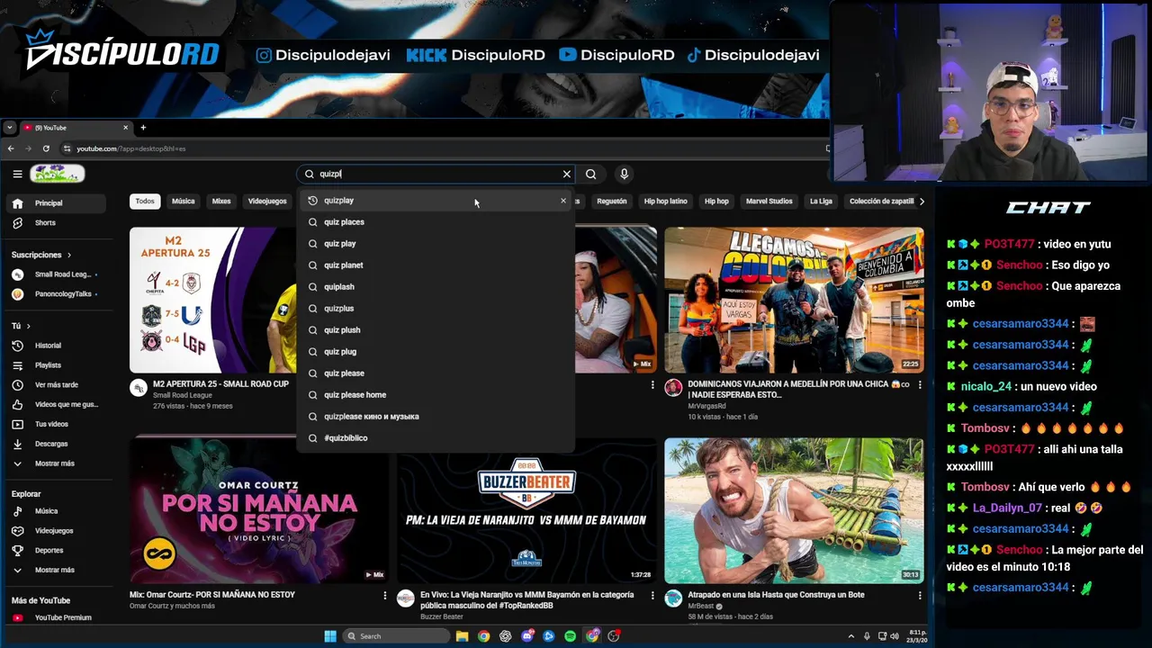
Task: Choose the 'quiz please' suggestion
Action: tap(436, 373)
